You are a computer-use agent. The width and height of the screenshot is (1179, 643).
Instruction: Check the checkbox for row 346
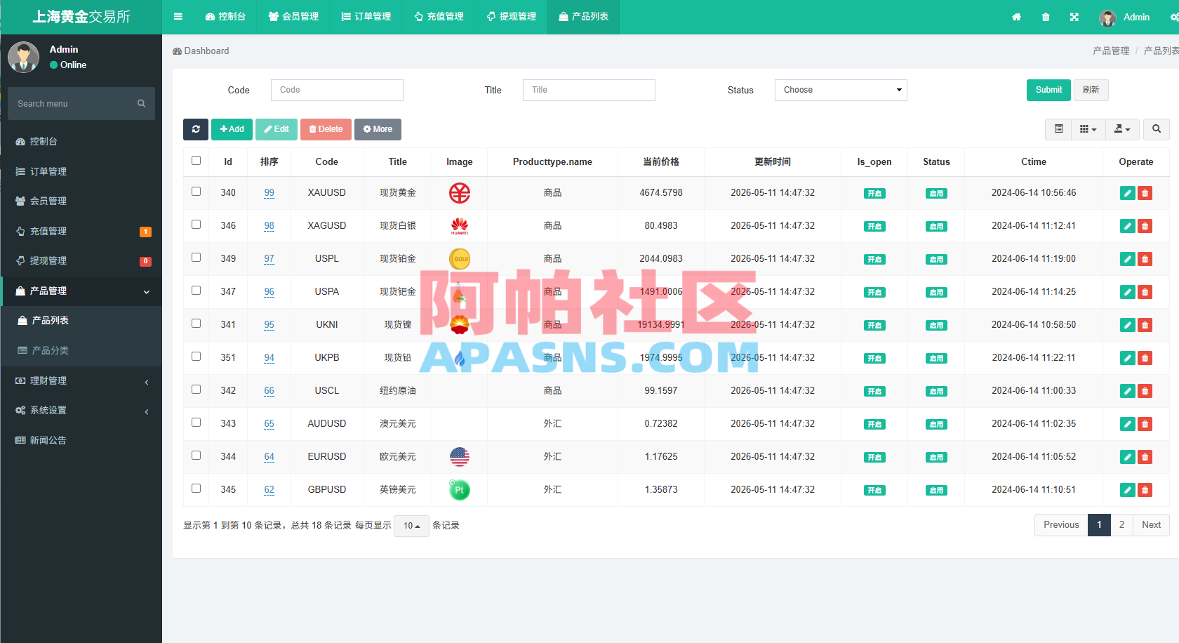click(x=196, y=225)
